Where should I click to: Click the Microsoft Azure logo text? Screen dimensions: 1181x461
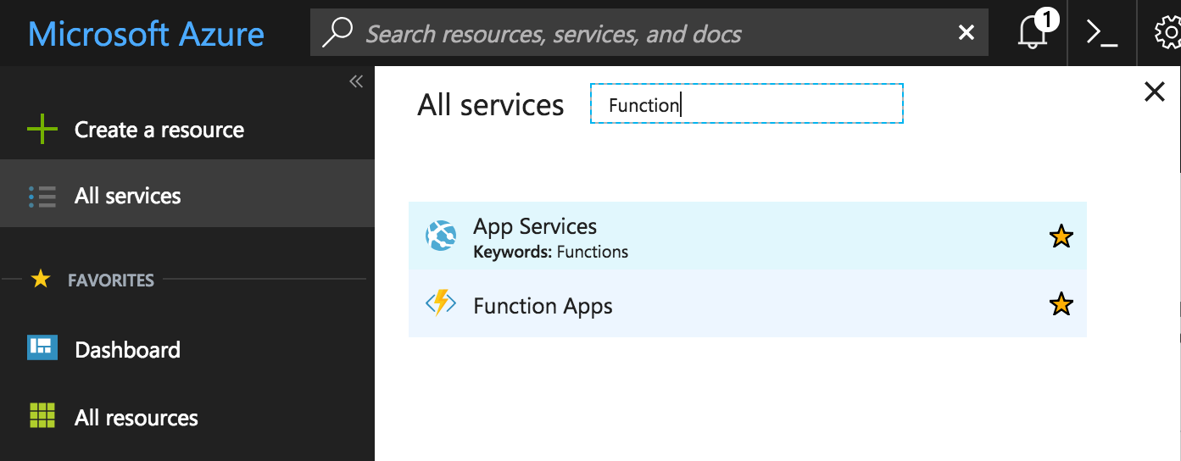click(x=146, y=34)
